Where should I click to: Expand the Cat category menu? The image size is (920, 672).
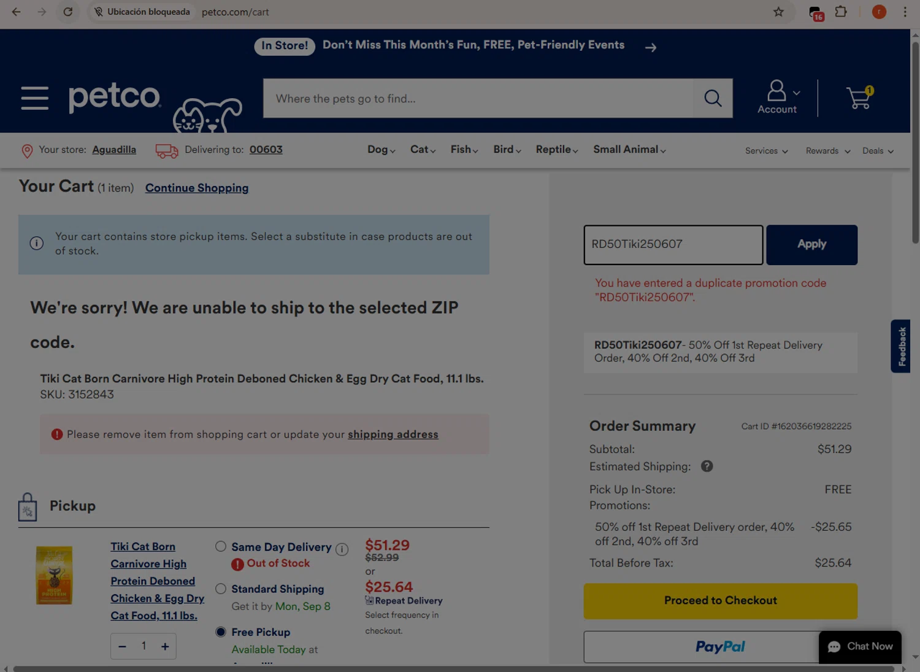[423, 150]
